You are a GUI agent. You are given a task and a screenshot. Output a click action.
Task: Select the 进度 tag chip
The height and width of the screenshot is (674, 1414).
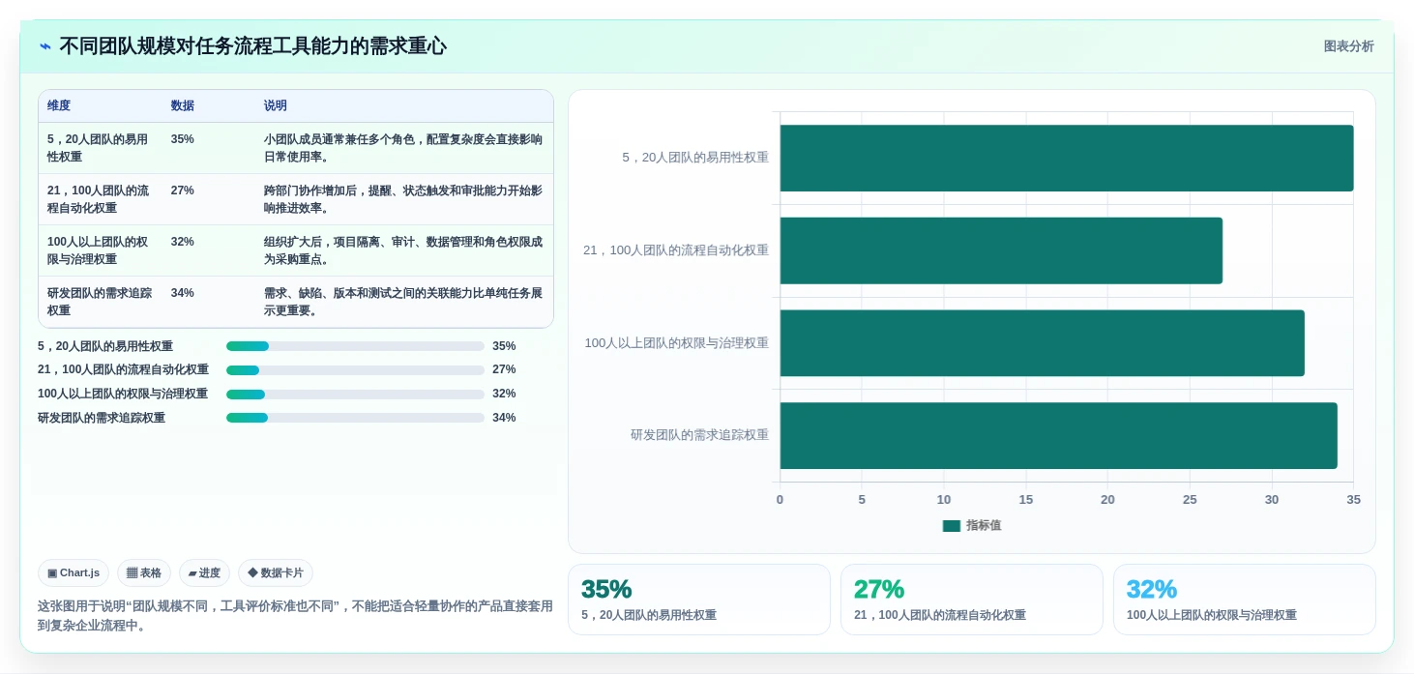204,572
